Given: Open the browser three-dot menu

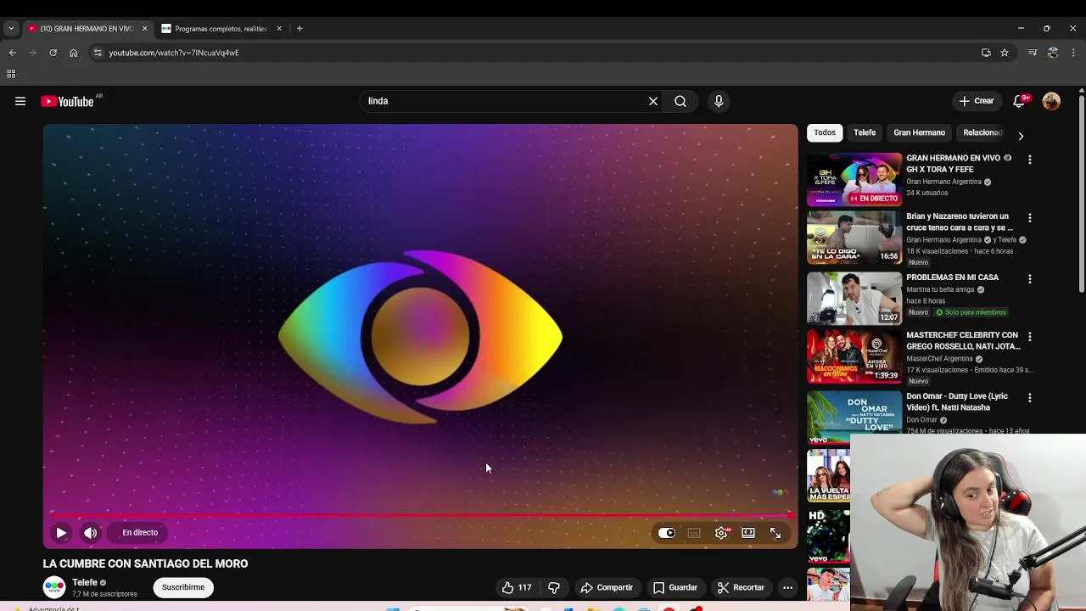Looking at the screenshot, I should click(x=1073, y=53).
